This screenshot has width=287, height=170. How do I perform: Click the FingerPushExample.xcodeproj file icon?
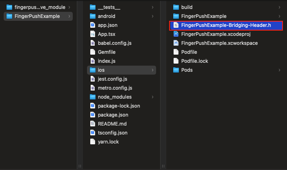176,34
